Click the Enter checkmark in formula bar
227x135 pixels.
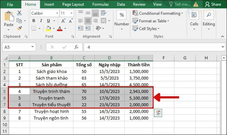64,47
